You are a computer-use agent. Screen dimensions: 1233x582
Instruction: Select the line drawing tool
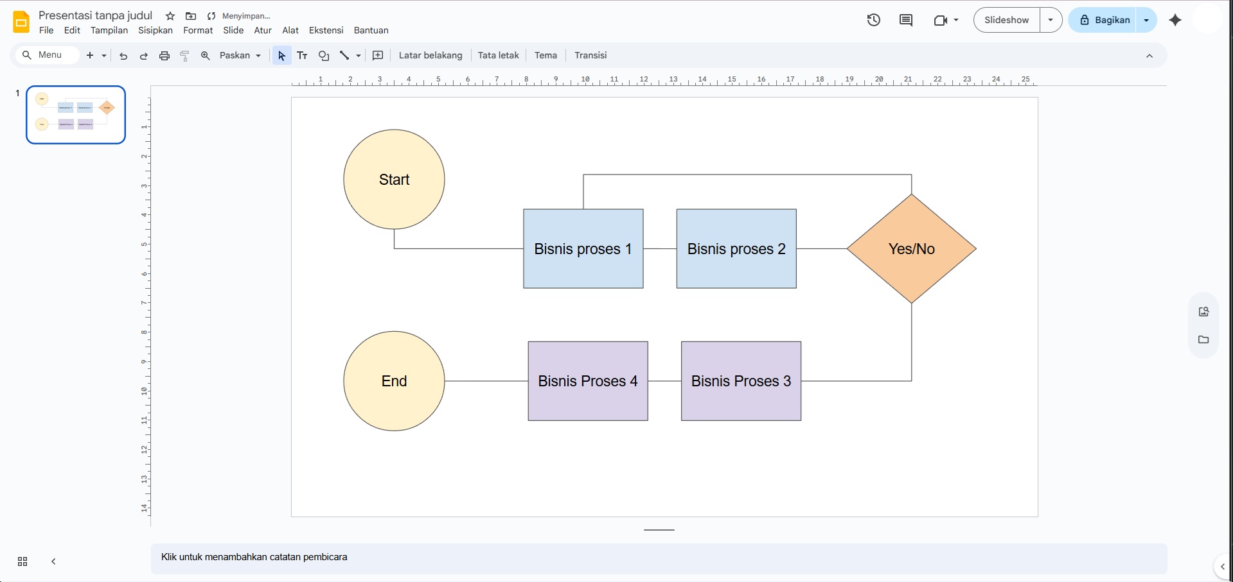(x=344, y=56)
